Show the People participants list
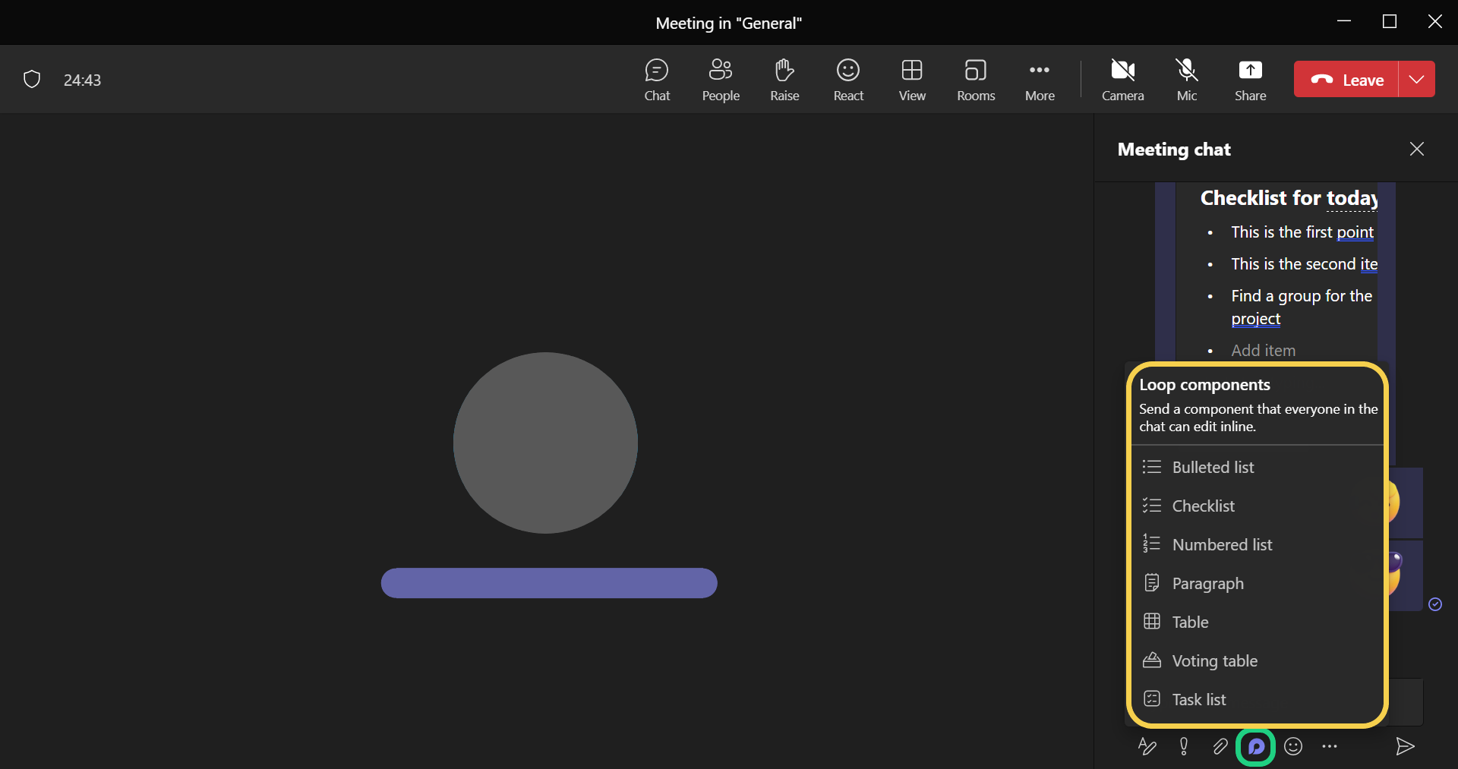Image resolution: width=1458 pixels, height=769 pixels. [720, 80]
